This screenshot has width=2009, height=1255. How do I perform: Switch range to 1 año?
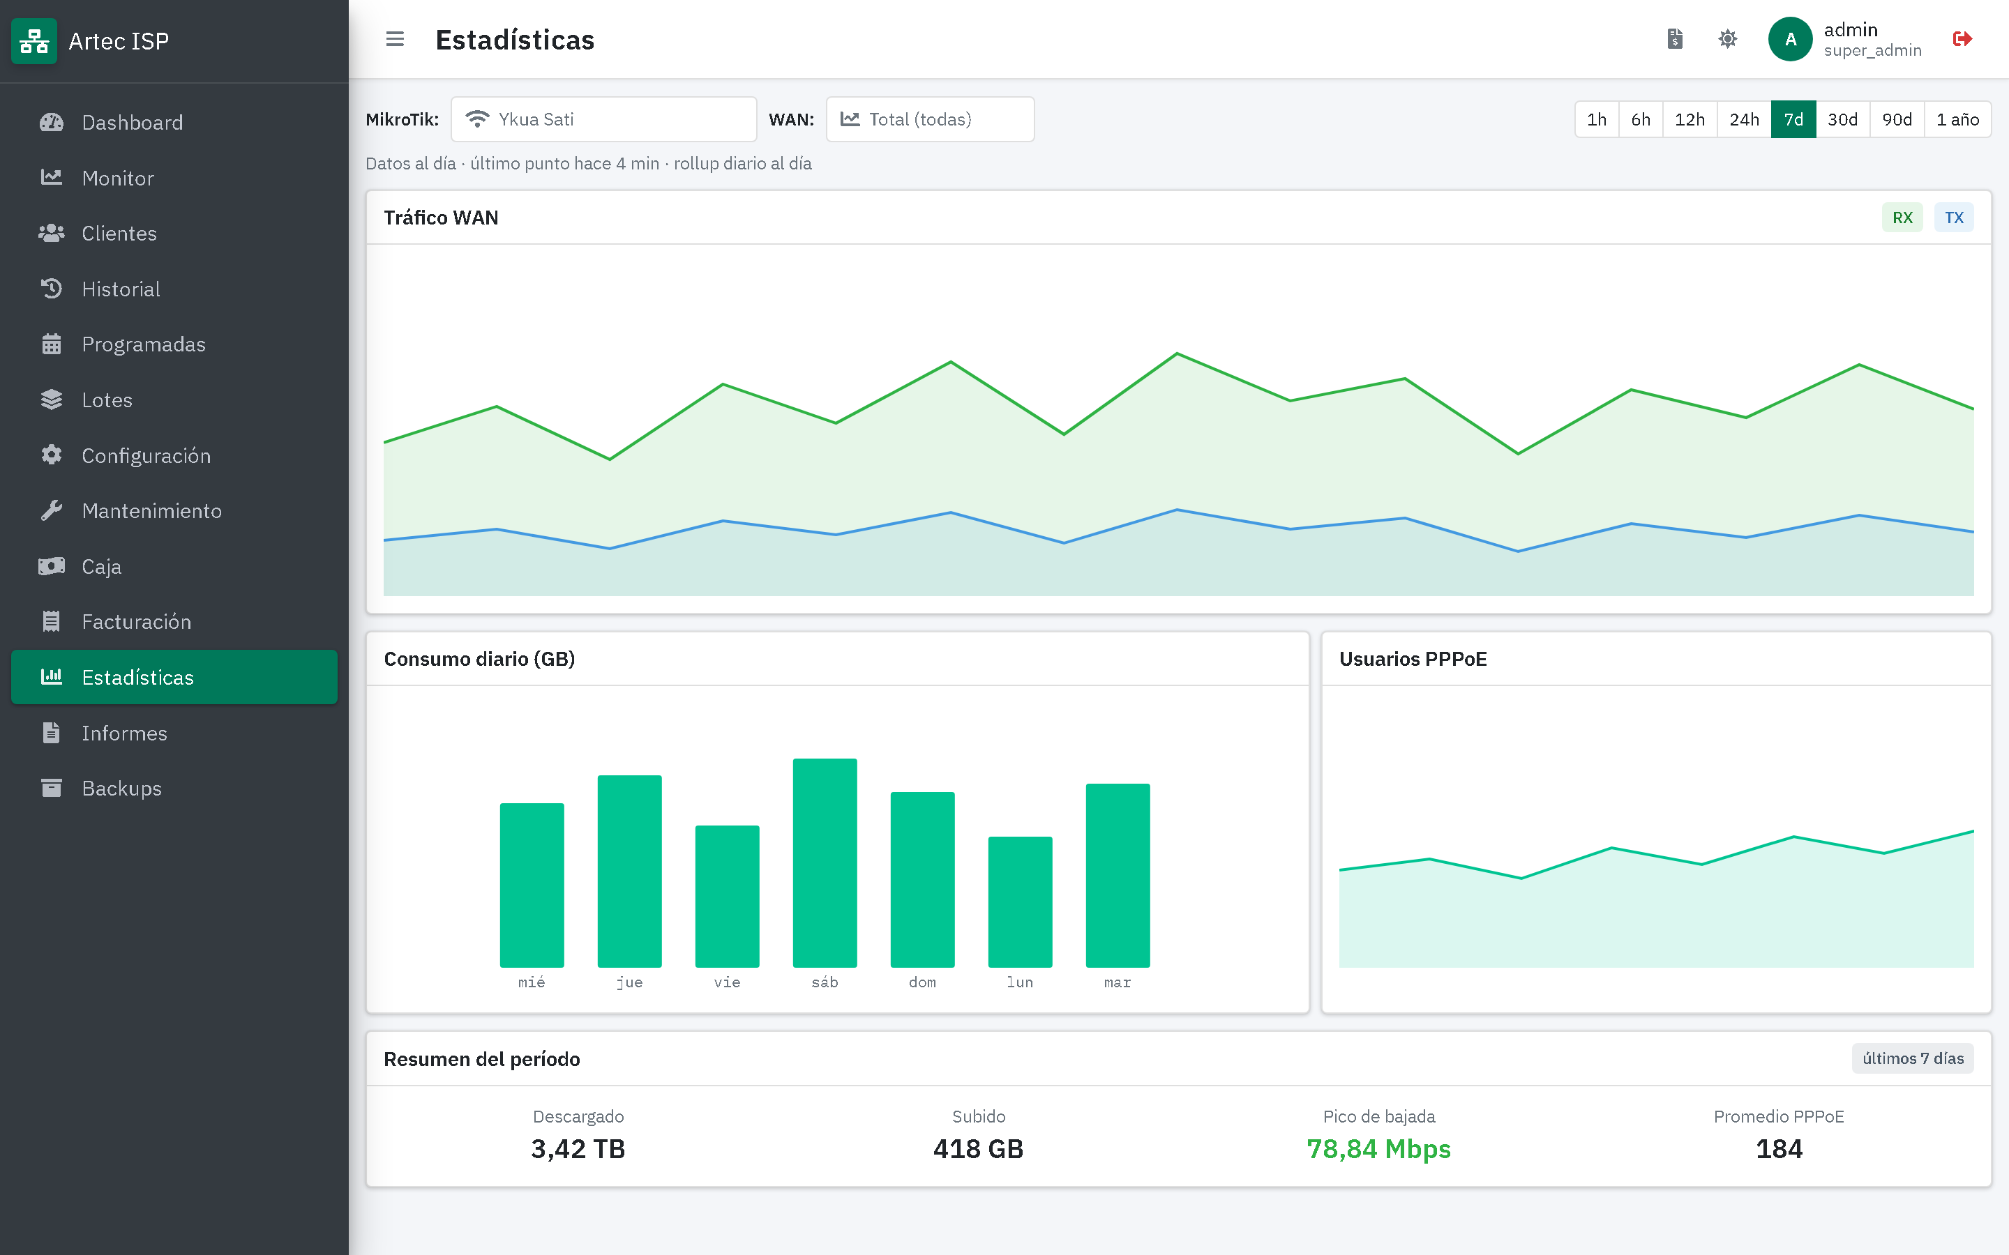pos(1957,119)
